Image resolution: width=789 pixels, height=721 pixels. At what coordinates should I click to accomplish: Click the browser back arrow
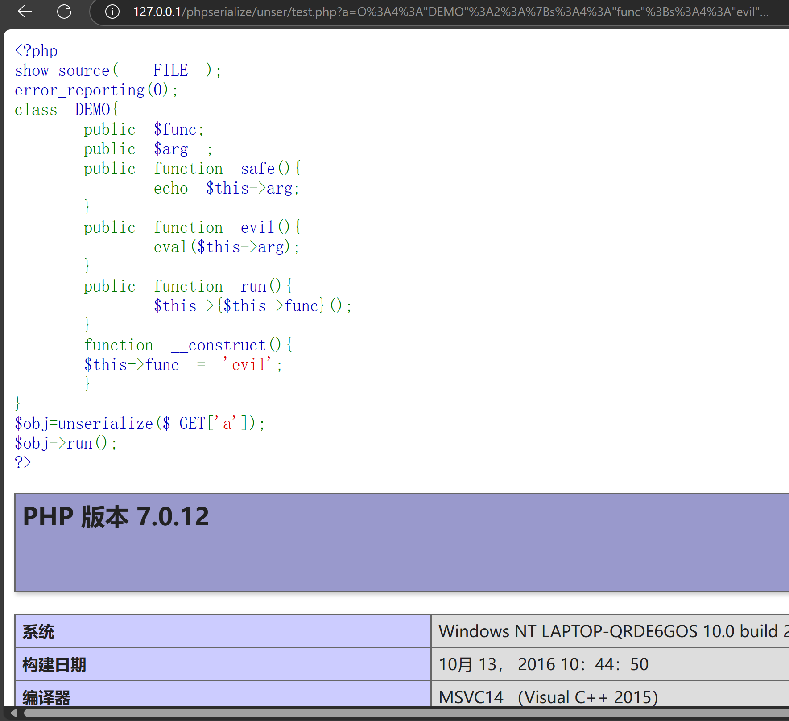pyautogui.click(x=25, y=12)
